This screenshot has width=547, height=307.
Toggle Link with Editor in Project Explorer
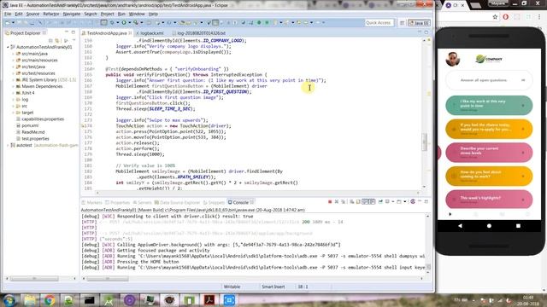pos(57,41)
